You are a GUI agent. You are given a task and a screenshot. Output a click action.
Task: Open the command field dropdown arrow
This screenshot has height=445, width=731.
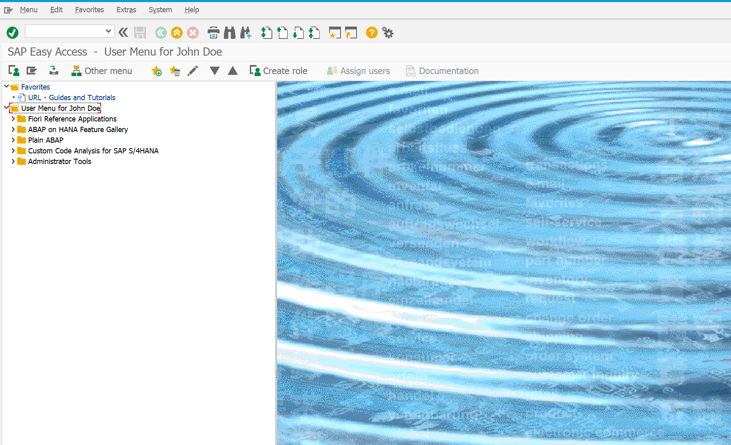pyautogui.click(x=108, y=31)
